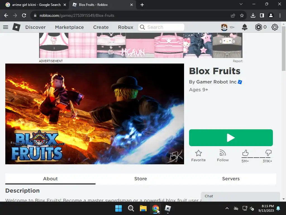Screen dimensions: 286x215
Task: Click the browser address bar URL
Action: tap(77, 16)
